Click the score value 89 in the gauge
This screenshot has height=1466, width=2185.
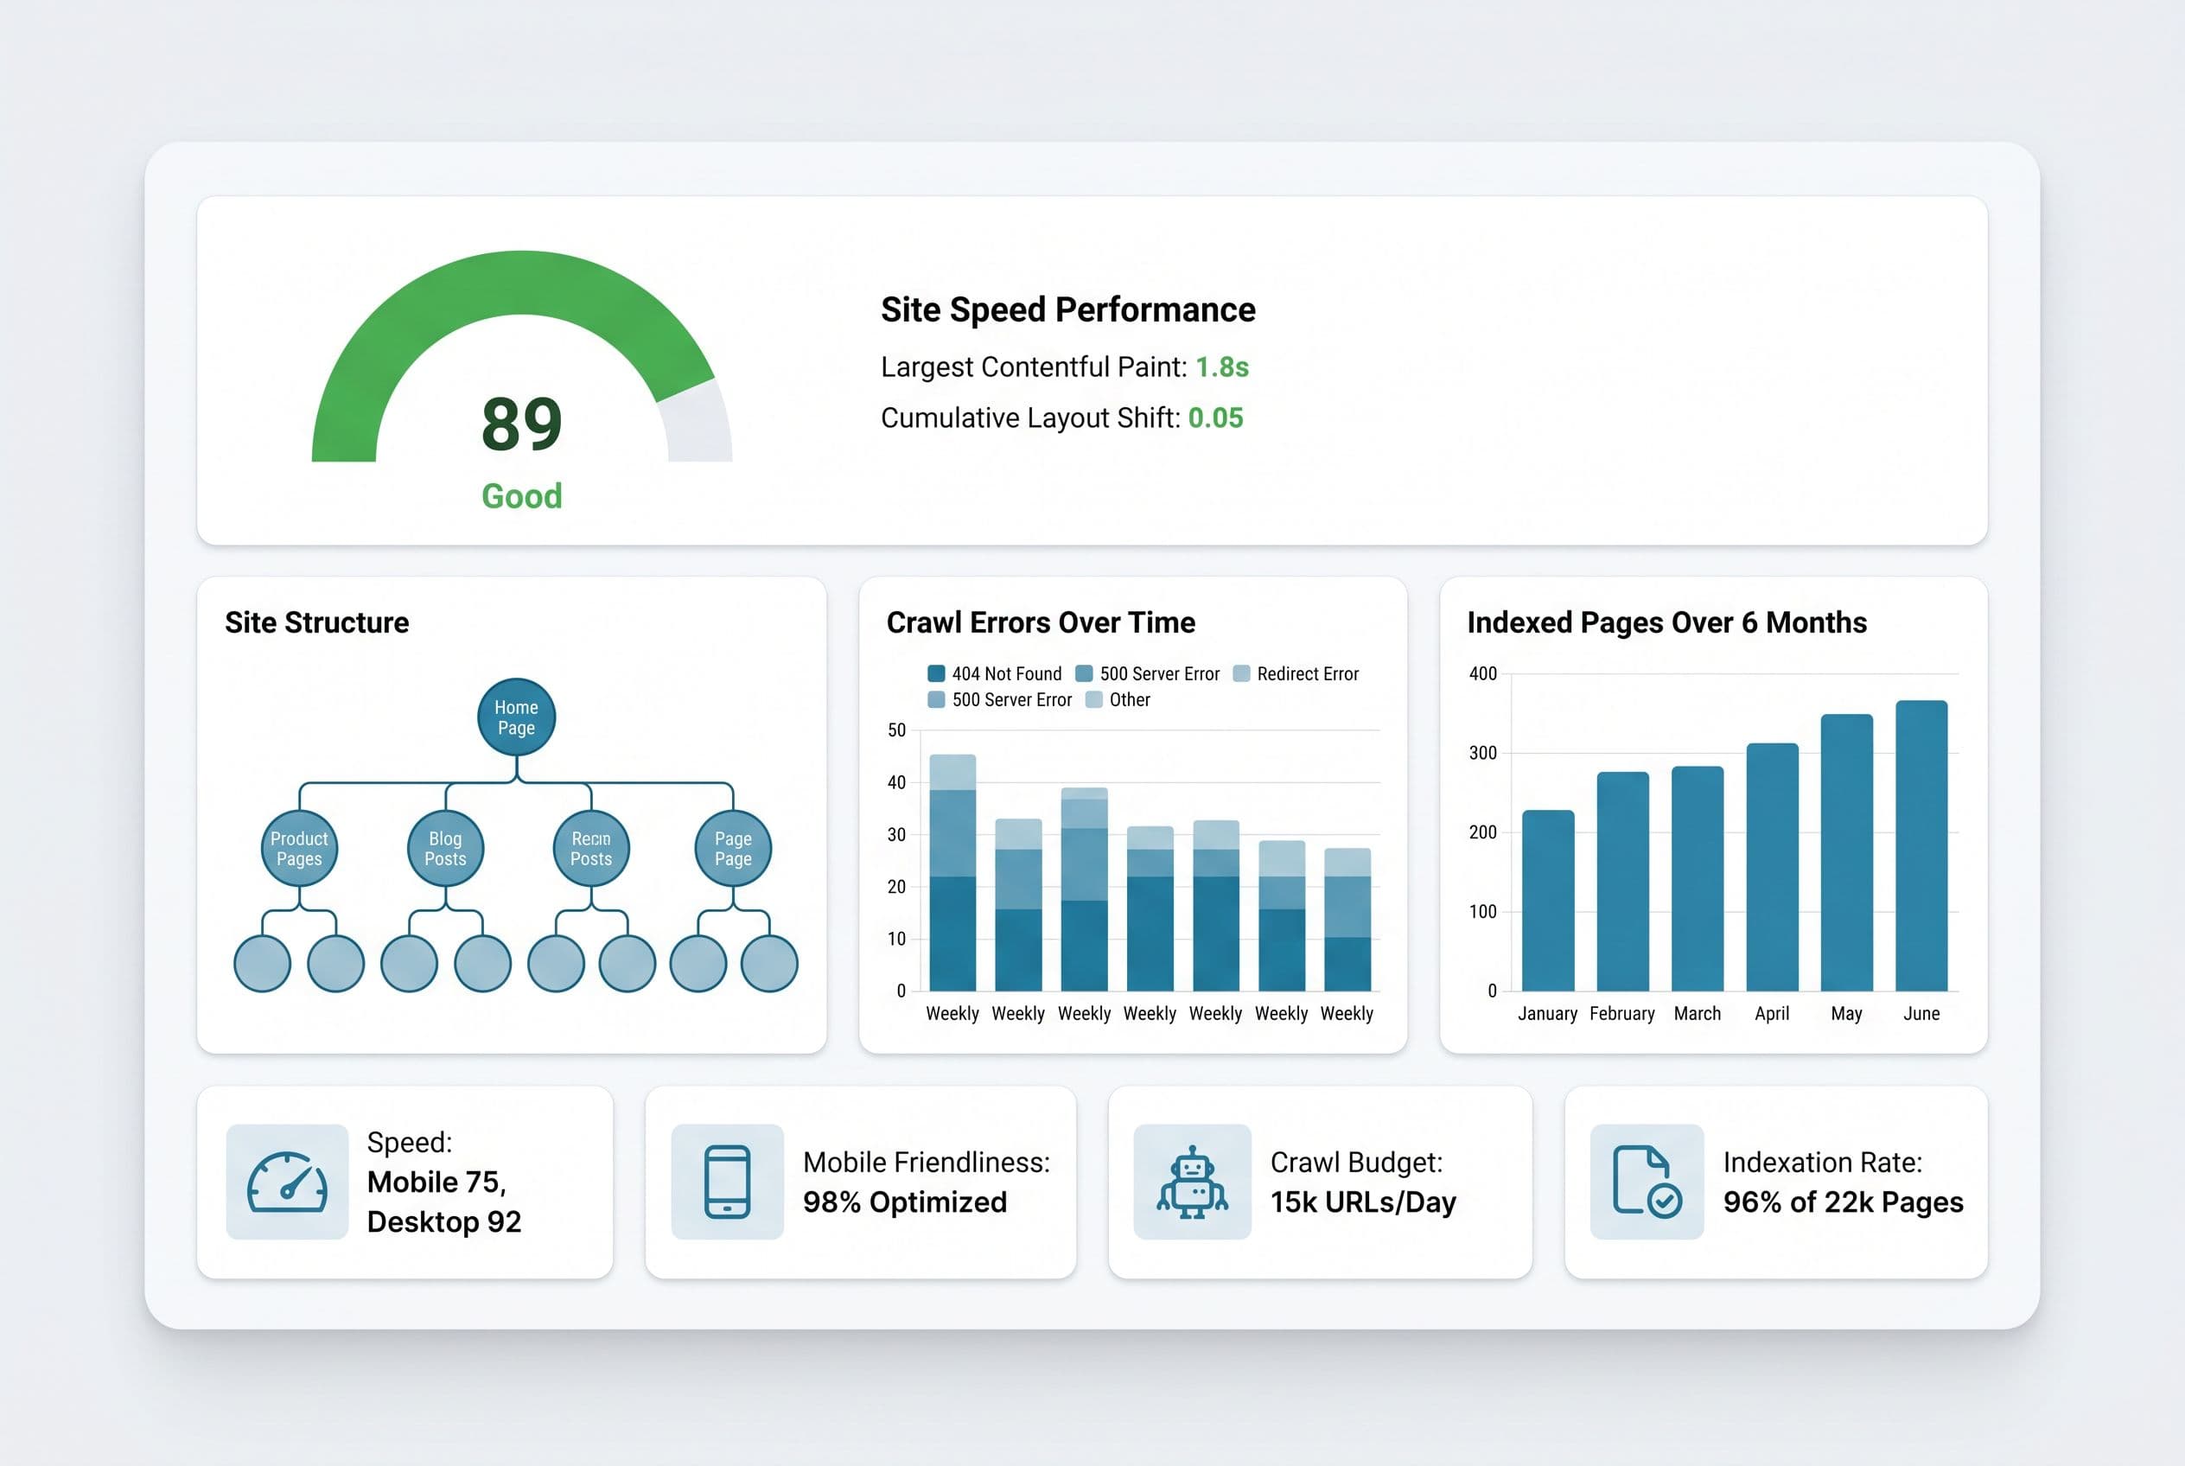pos(522,424)
